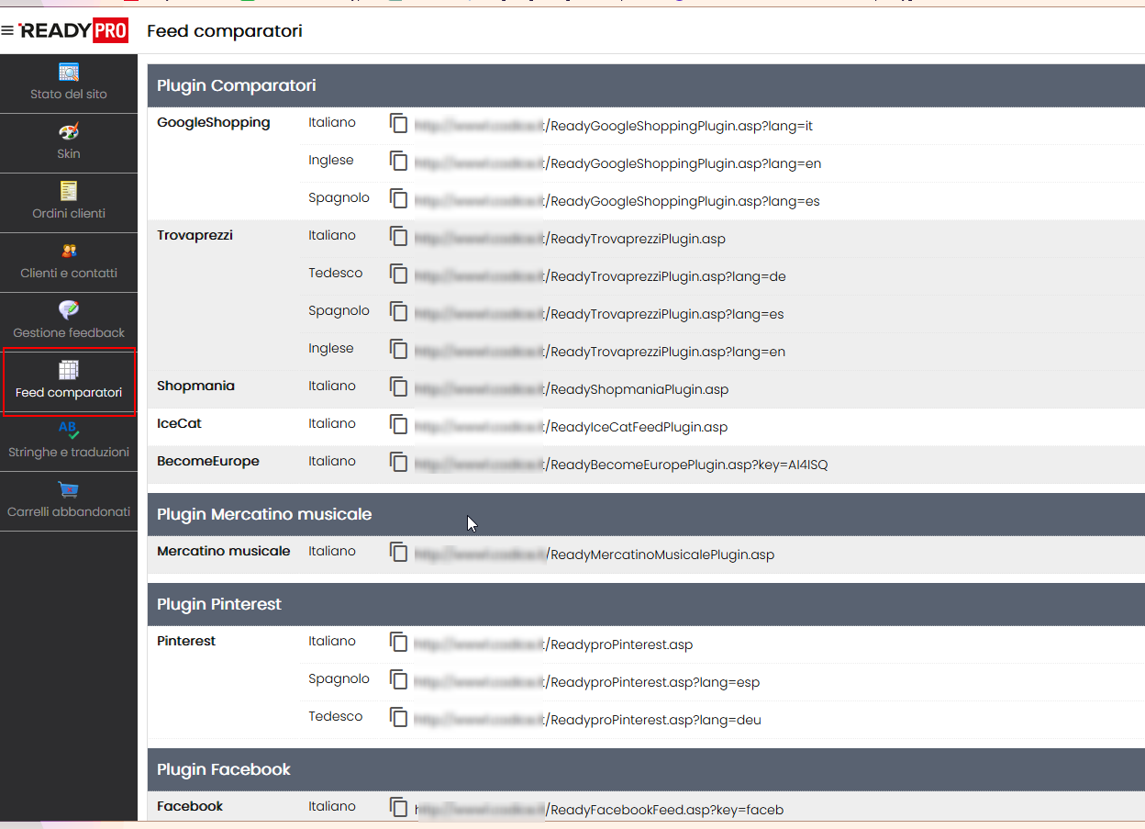Screen dimensions: 1145x829
Task: Copy Mercatino musicale feed URL
Action: pos(398,553)
